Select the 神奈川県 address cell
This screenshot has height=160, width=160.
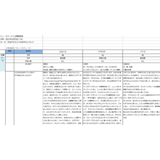point(103,58)
